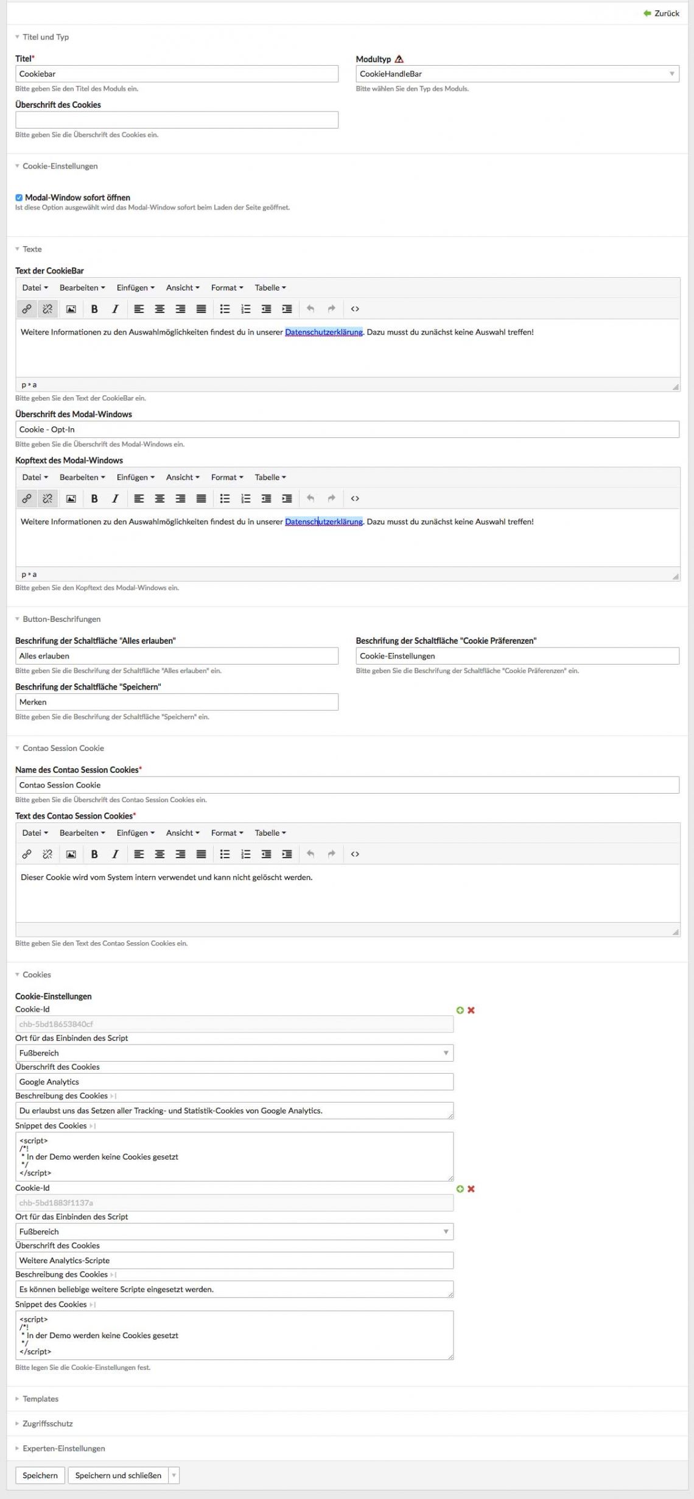The image size is (694, 1499).
Task: Open Format menu in Text der CookieBar editor
Action: coord(226,287)
